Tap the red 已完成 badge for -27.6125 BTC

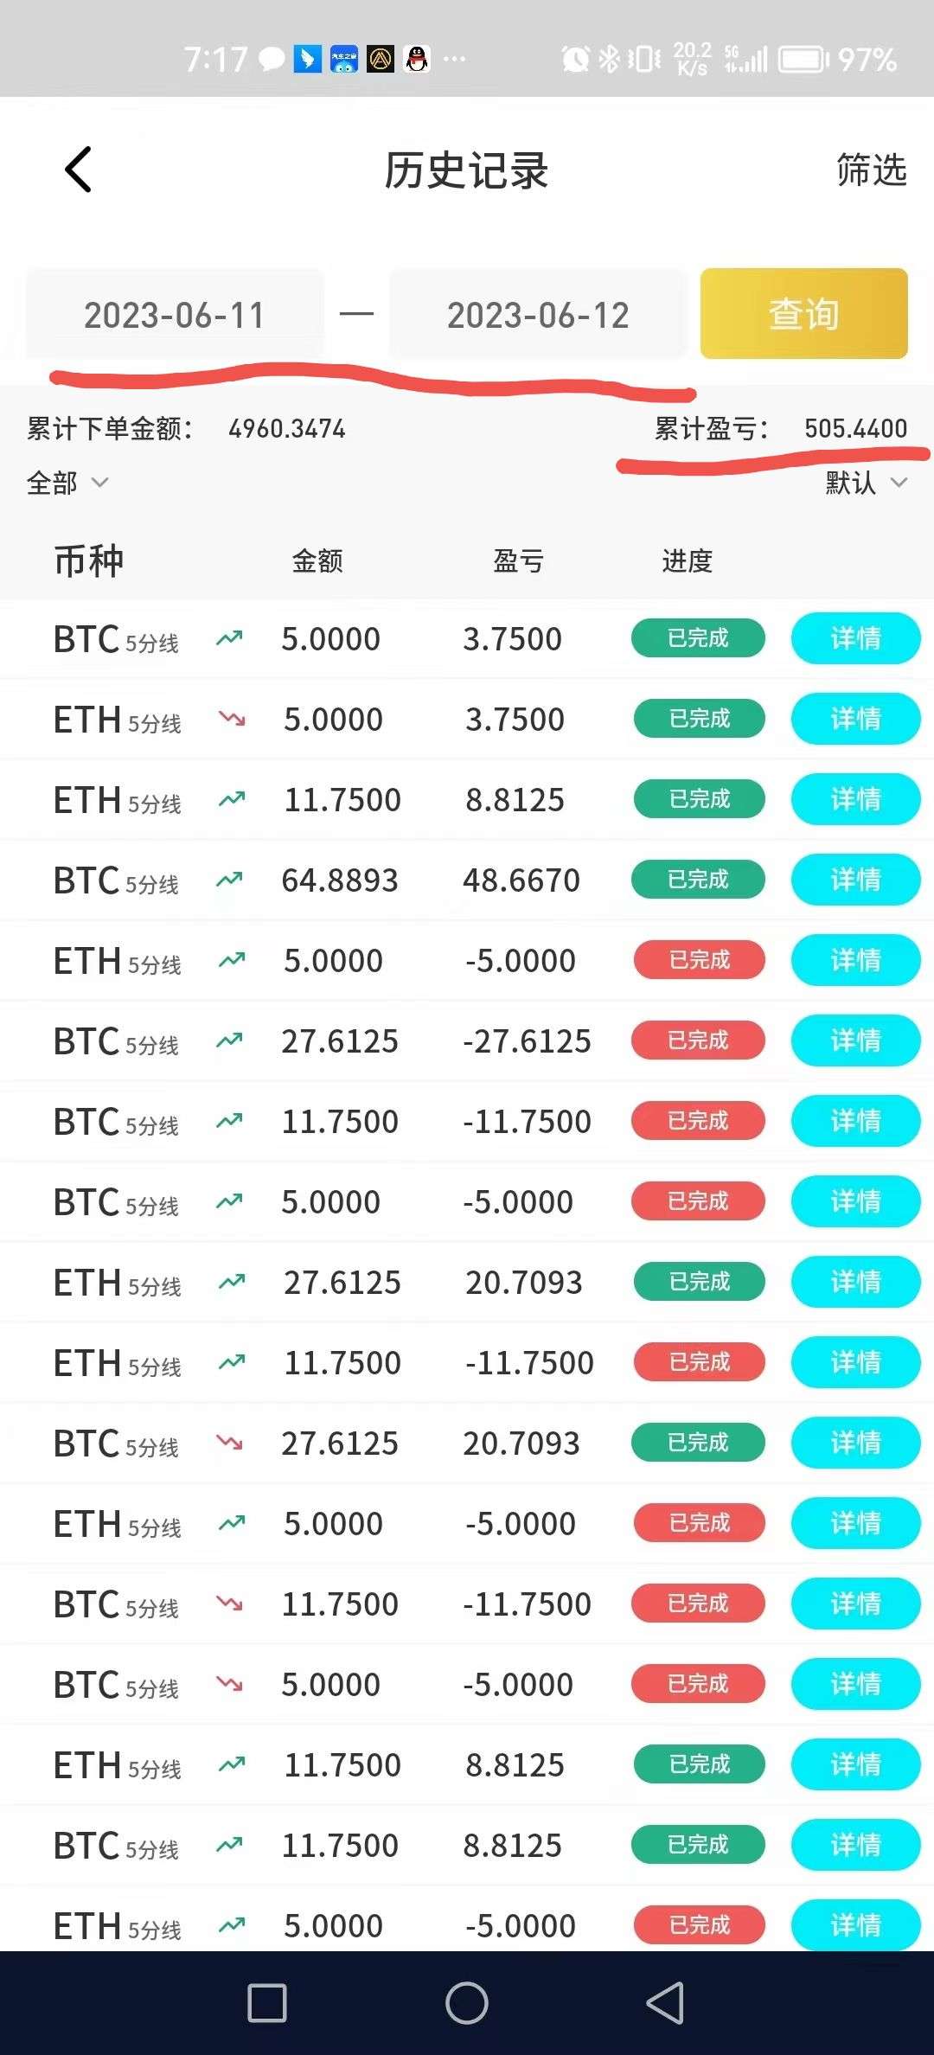coord(698,1040)
